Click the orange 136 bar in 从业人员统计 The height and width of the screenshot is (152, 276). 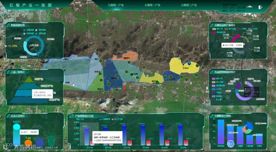pos(28,143)
